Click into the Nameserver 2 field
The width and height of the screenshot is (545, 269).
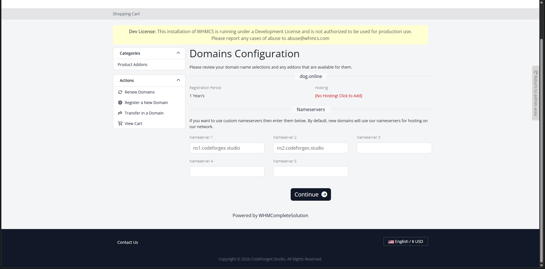tap(311, 148)
